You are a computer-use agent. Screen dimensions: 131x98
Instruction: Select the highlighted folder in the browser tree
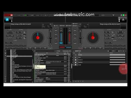coord(19,56)
